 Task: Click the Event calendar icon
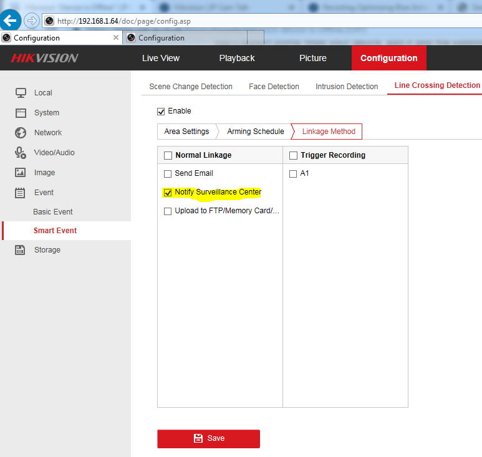[x=21, y=193]
